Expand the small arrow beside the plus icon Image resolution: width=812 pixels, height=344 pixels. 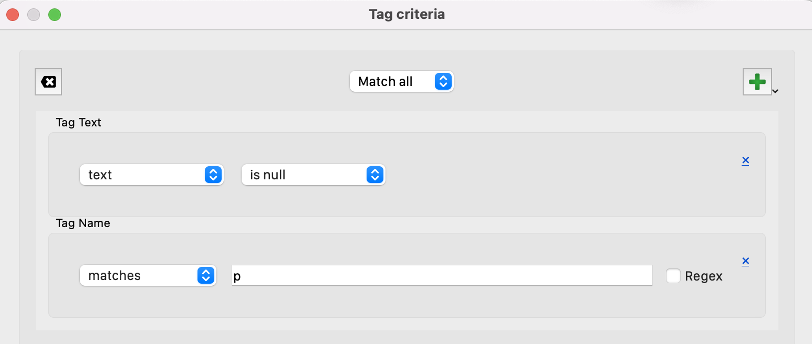pyautogui.click(x=775, y=91)
